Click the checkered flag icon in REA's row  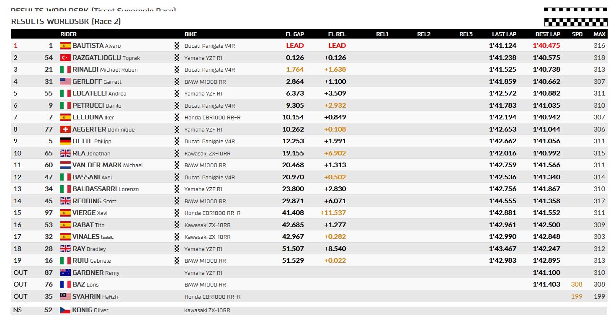tap(177, 153)
